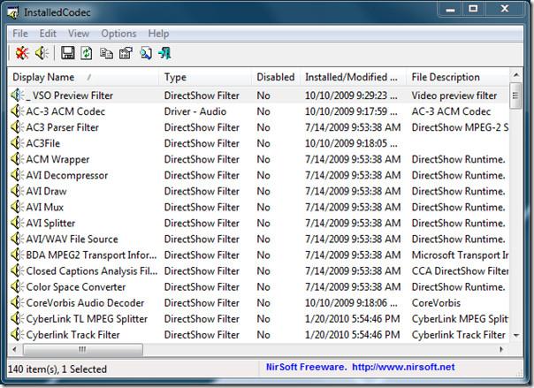Sort by Installed/Modified column header
Screen dimensions: 534x388
tap(351, 78)
